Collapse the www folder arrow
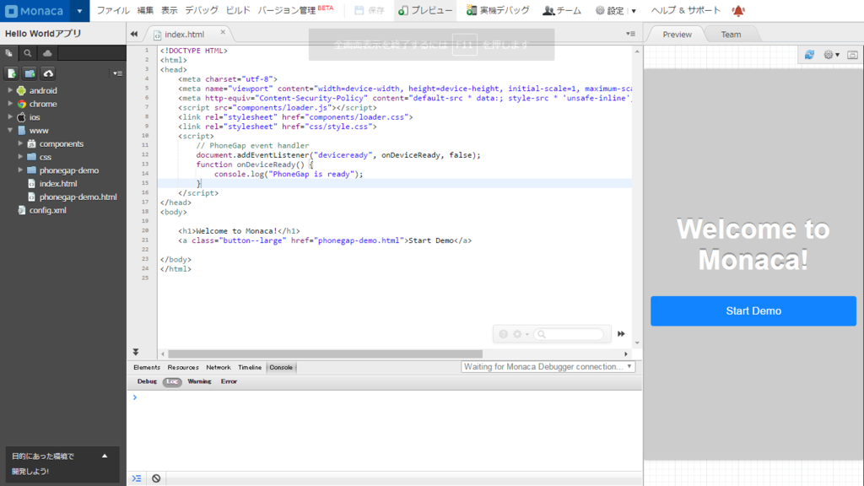The width and height of the screenshot is (864, 486). coord(10,130)
